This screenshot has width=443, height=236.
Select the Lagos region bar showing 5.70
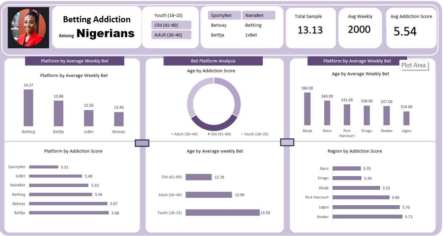coord(366,207)
